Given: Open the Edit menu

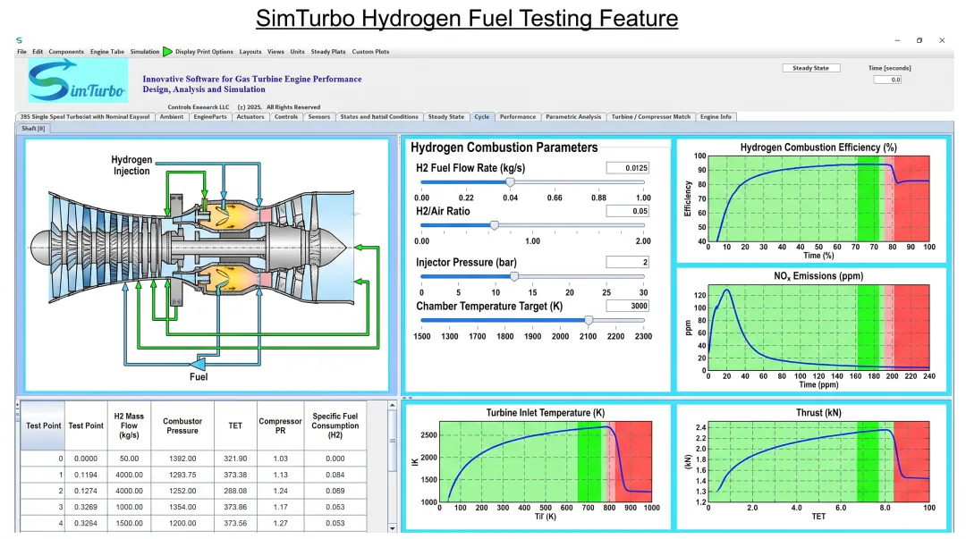Looking at the screenshot, I should (x=38, y=52).
